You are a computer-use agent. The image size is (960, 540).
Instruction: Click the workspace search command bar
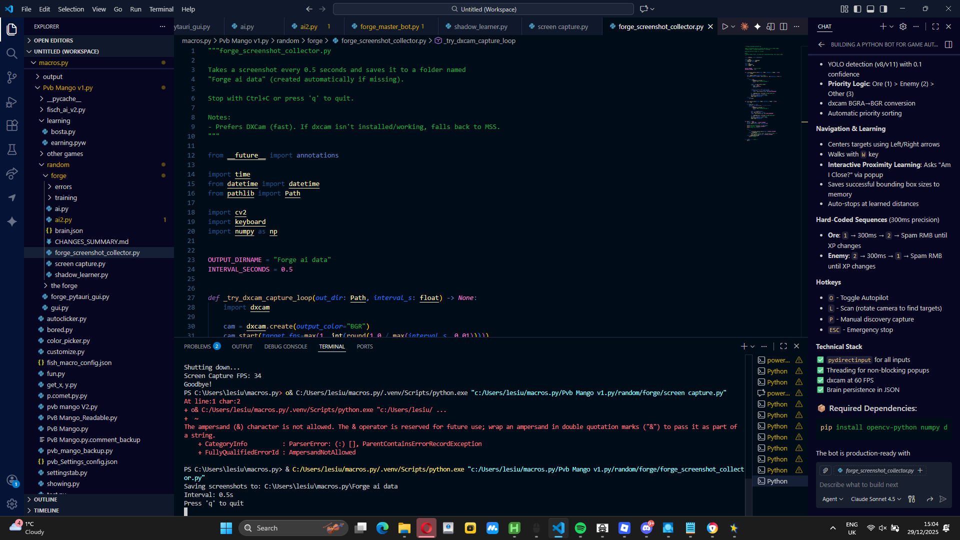click(x=483, y=9)
